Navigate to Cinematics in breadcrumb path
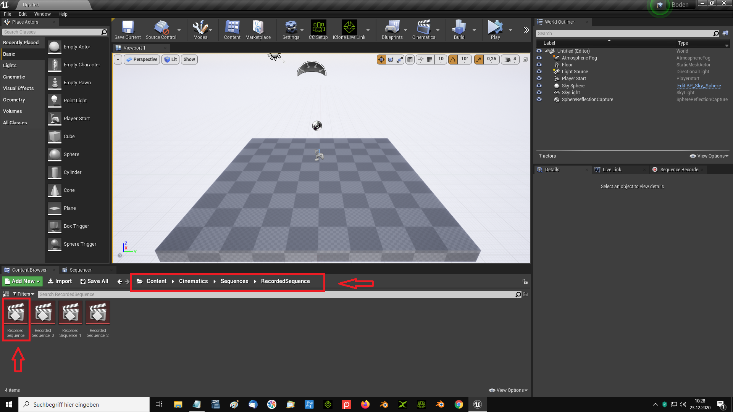This screenshot has height=412, width=733. (194, 282)
